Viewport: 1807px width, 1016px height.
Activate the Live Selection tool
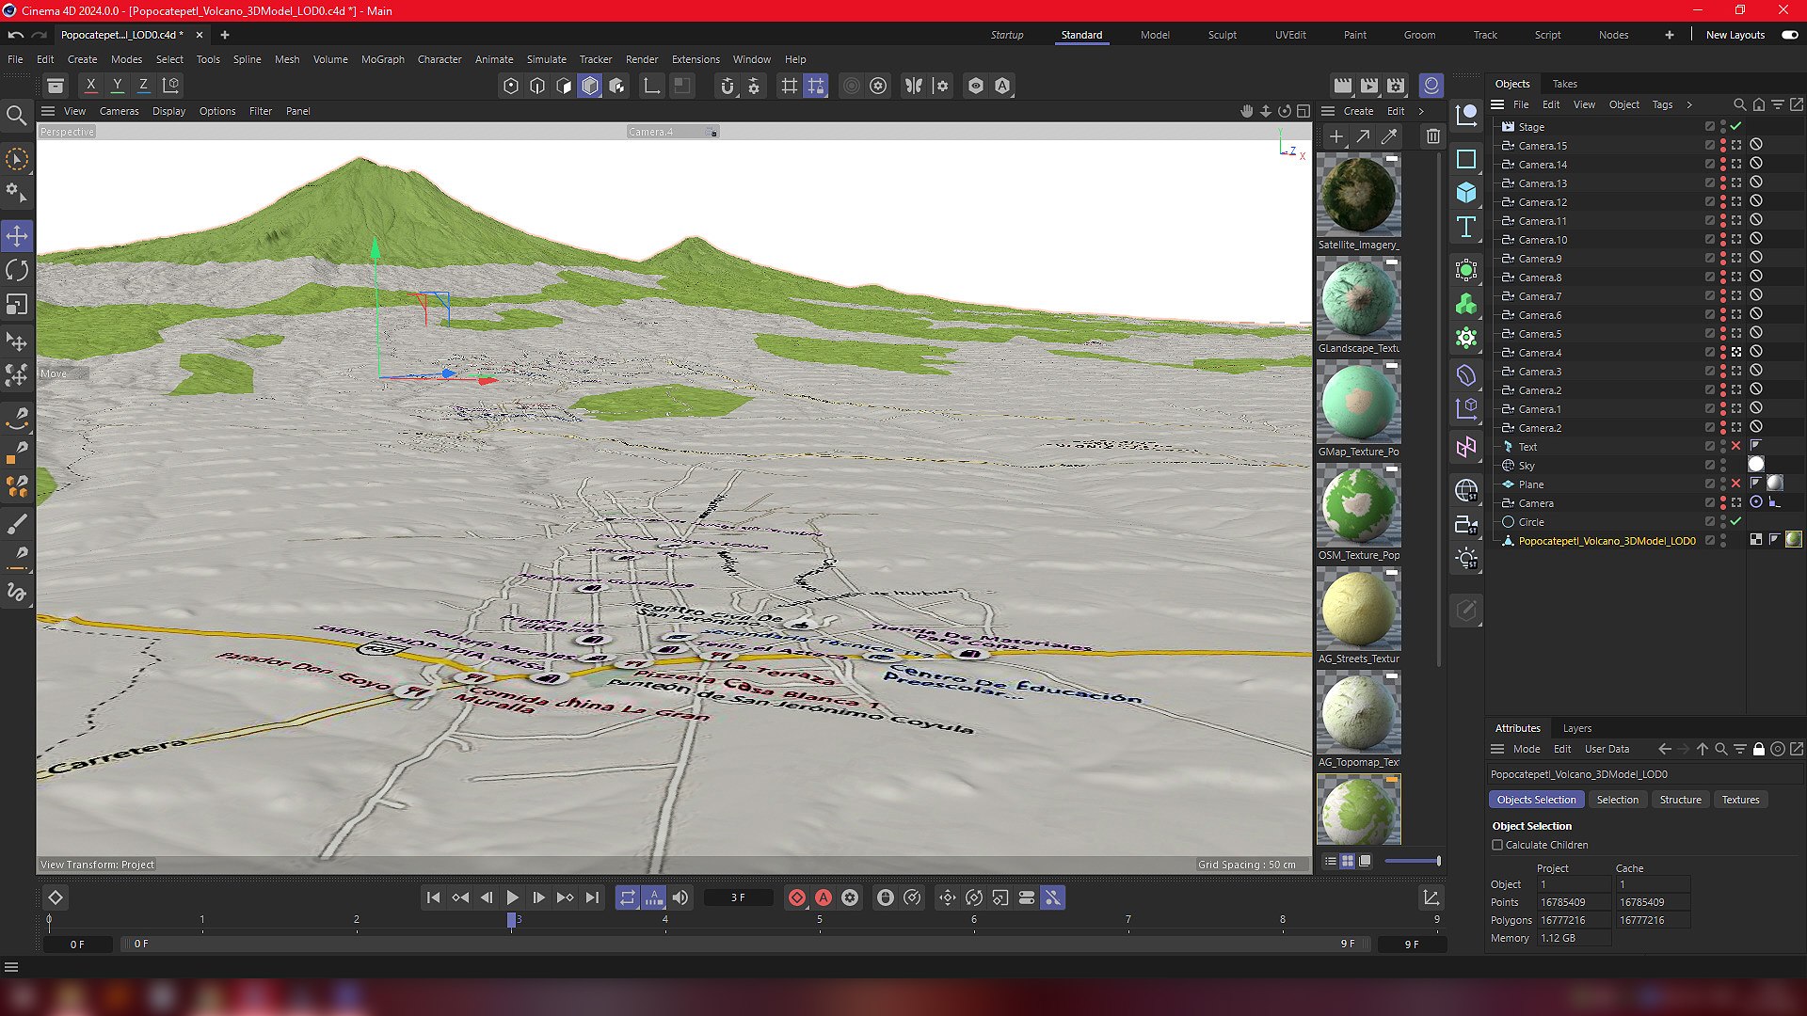click(17, 160)
